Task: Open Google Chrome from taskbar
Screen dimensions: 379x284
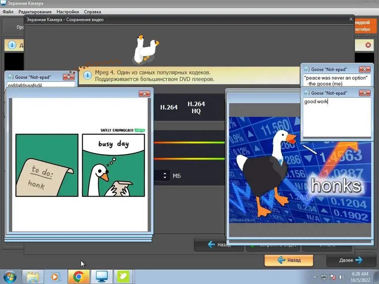Action: 78,277
